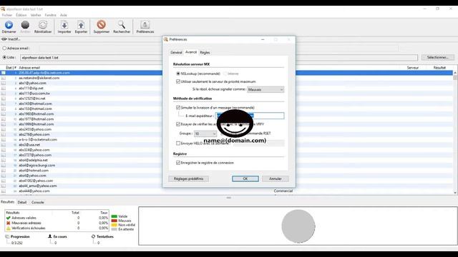Toggle Enregistrer le registre de connexion

pyautogui.click(x=178, y=163)
